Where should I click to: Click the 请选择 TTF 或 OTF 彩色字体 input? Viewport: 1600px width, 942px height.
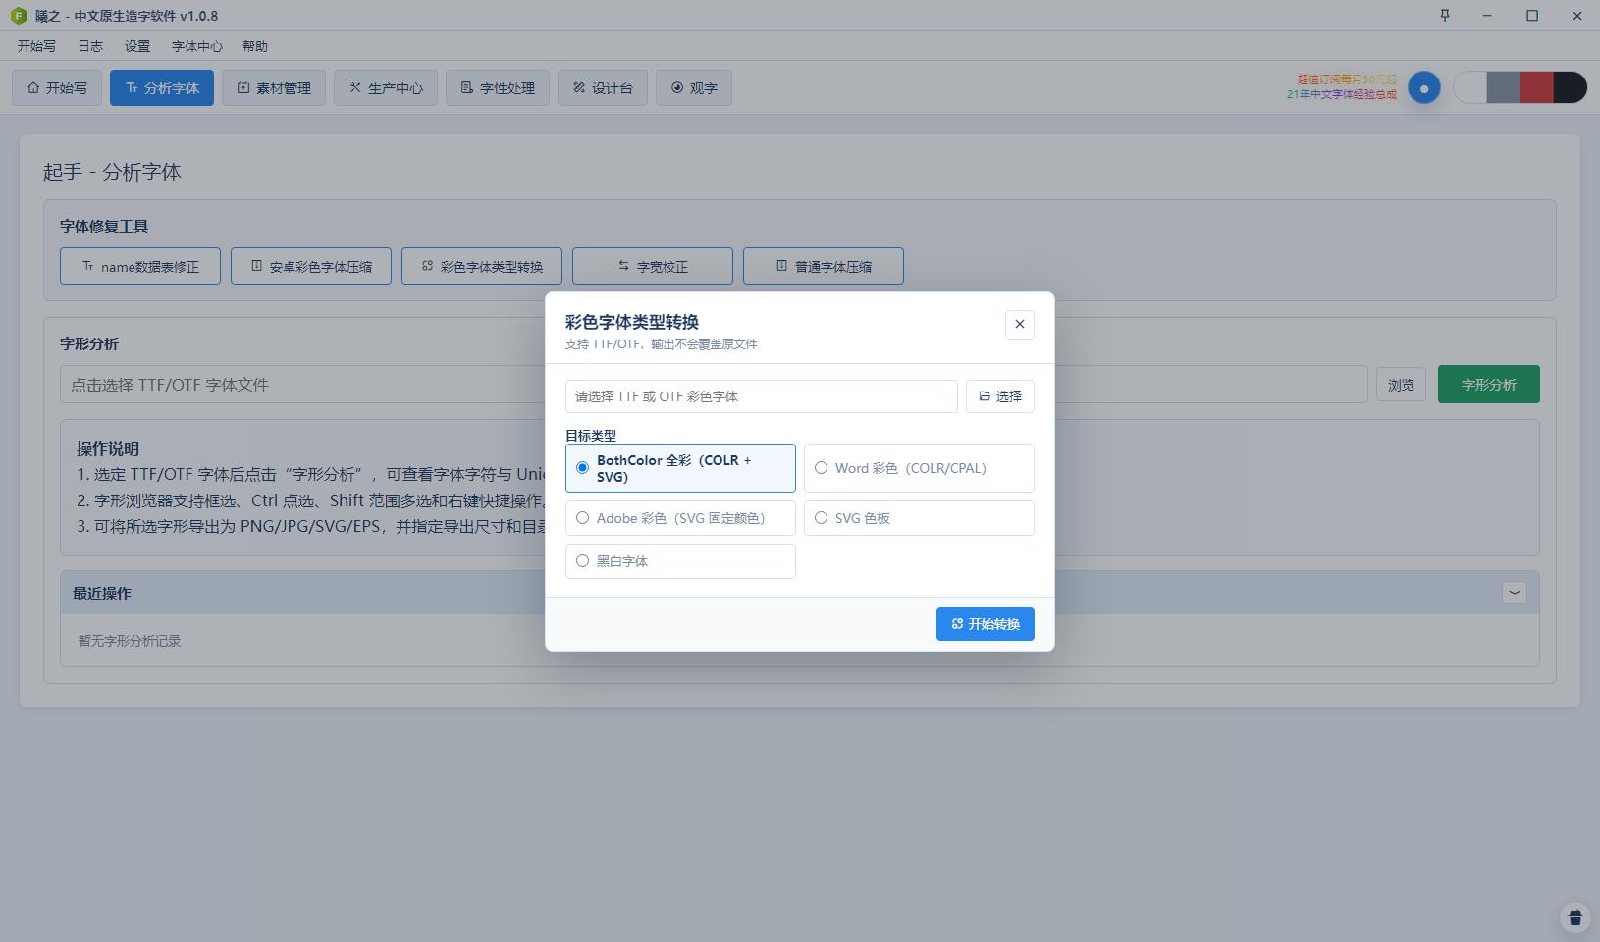[x=761, y=396]
